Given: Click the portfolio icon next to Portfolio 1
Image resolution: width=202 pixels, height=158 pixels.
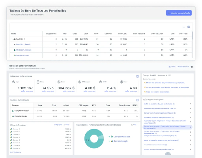Looking at the screenshot, I should 15,39.
